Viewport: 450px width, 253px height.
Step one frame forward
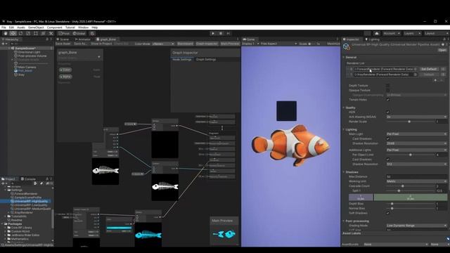tap(229, 34)
